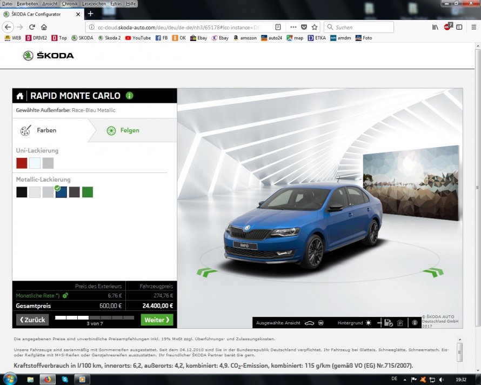Save page to Pocket

[304, 27]
